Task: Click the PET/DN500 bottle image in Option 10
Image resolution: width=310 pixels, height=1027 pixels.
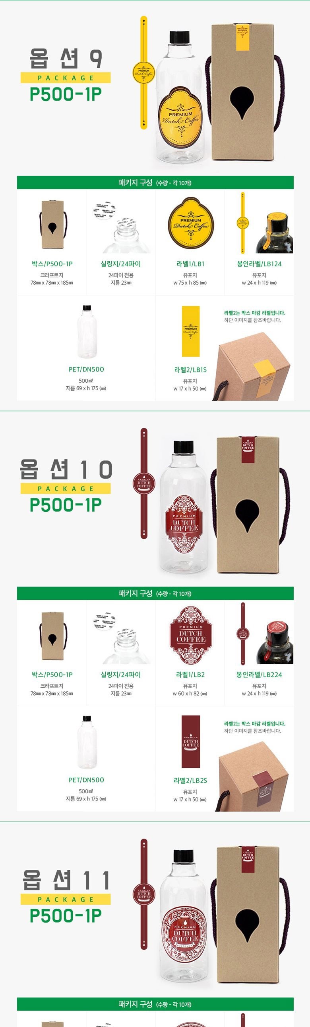Action: (x=87, y=743)
